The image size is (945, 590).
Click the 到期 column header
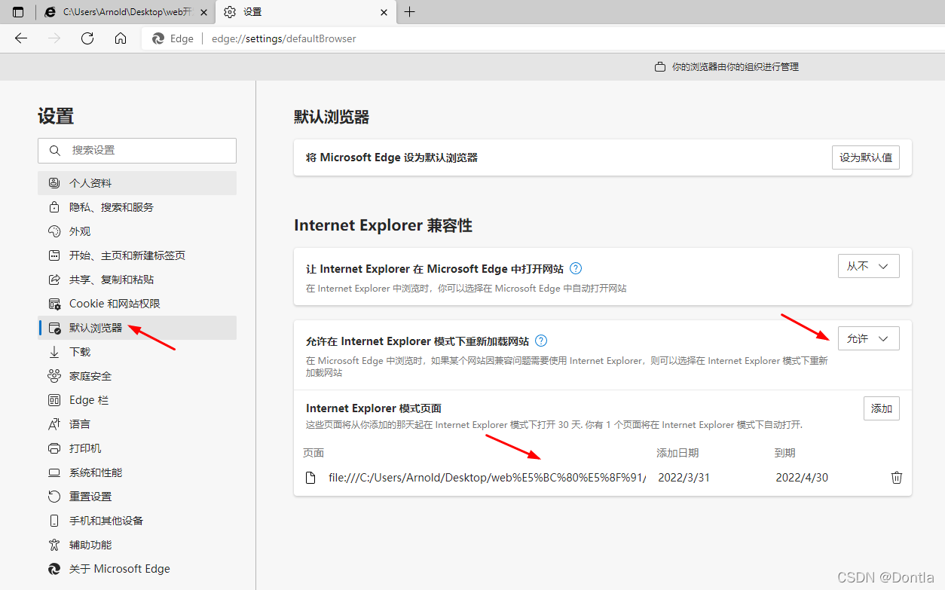click(x=784, y=453)
